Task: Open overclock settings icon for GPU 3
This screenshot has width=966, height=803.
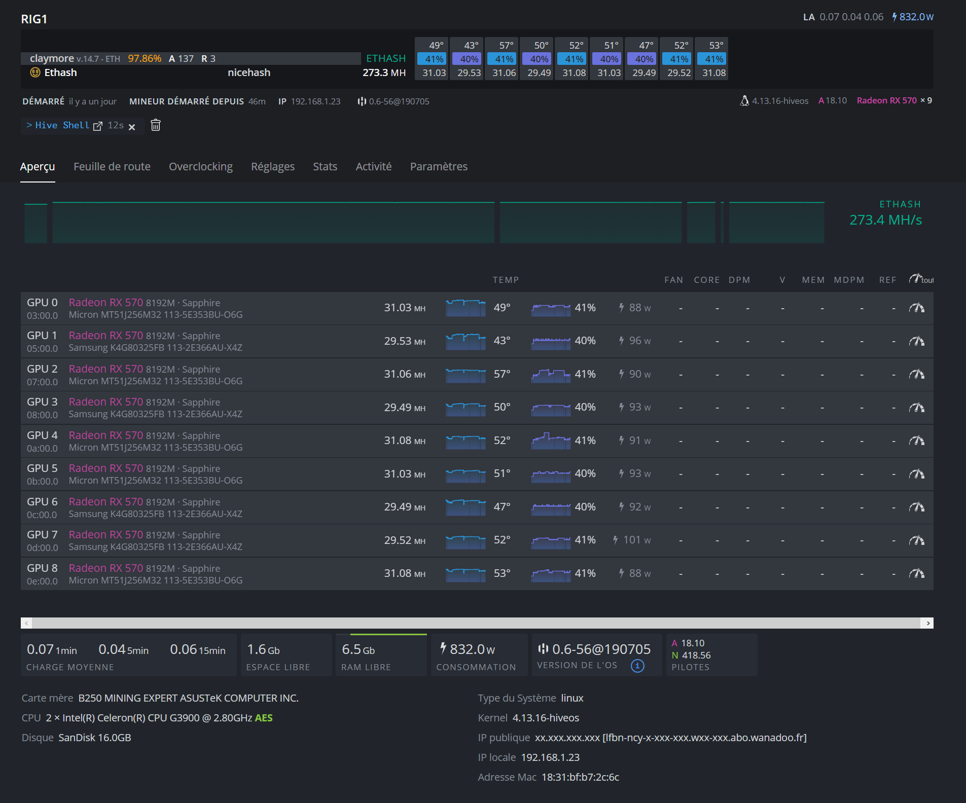Action: pyautogui.click(x=916, y=408)
